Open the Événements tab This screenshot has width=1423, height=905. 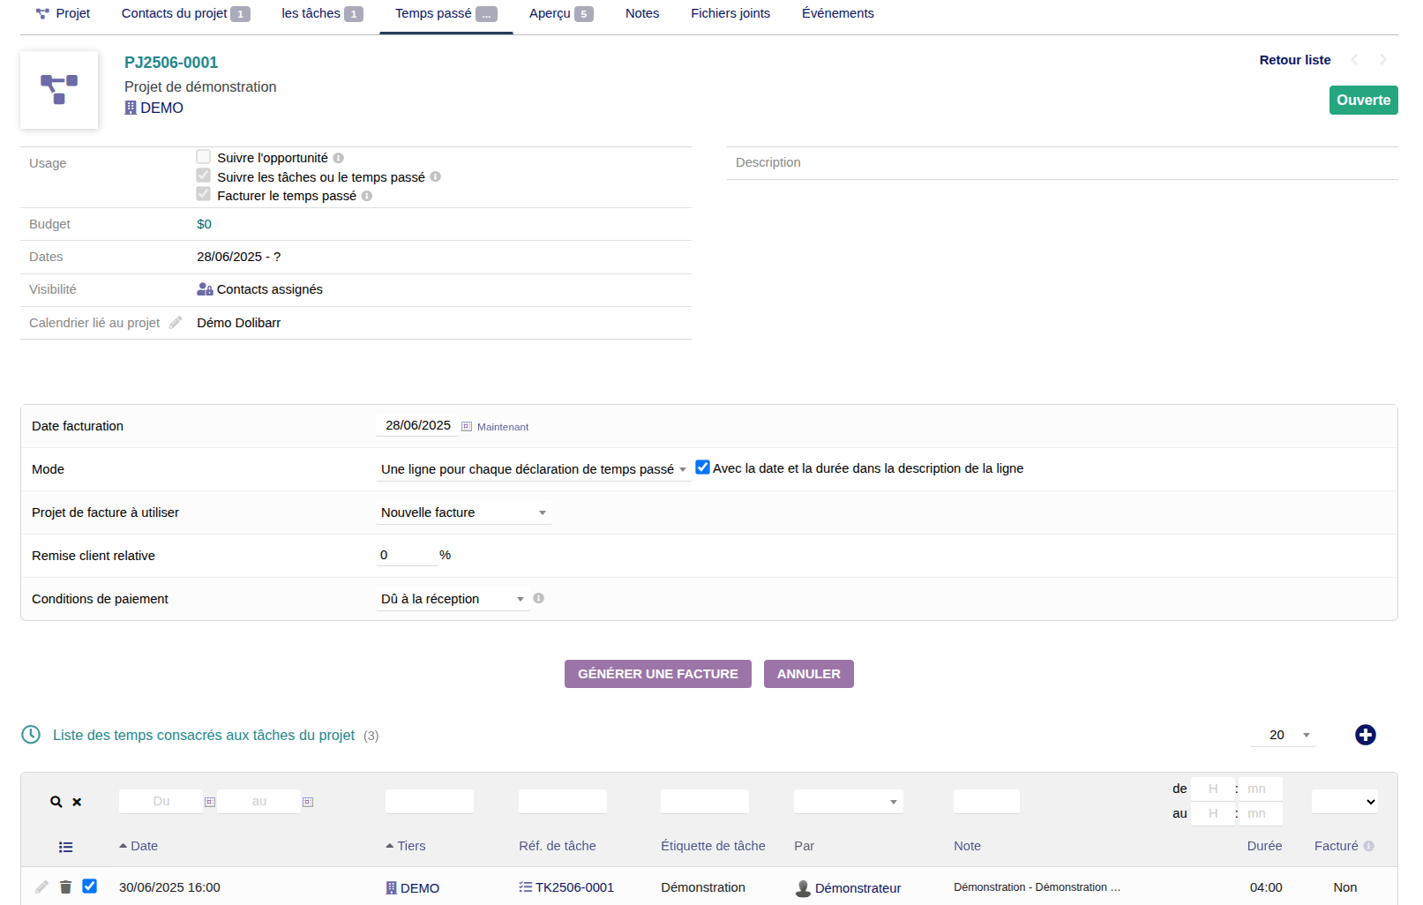pos(838,13)
